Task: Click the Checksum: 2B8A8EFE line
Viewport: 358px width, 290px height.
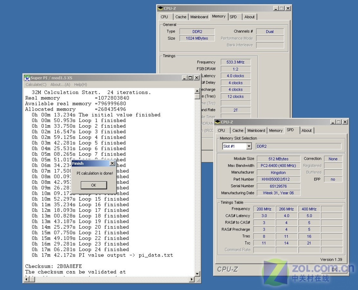Action: click(x=53, y=266)
